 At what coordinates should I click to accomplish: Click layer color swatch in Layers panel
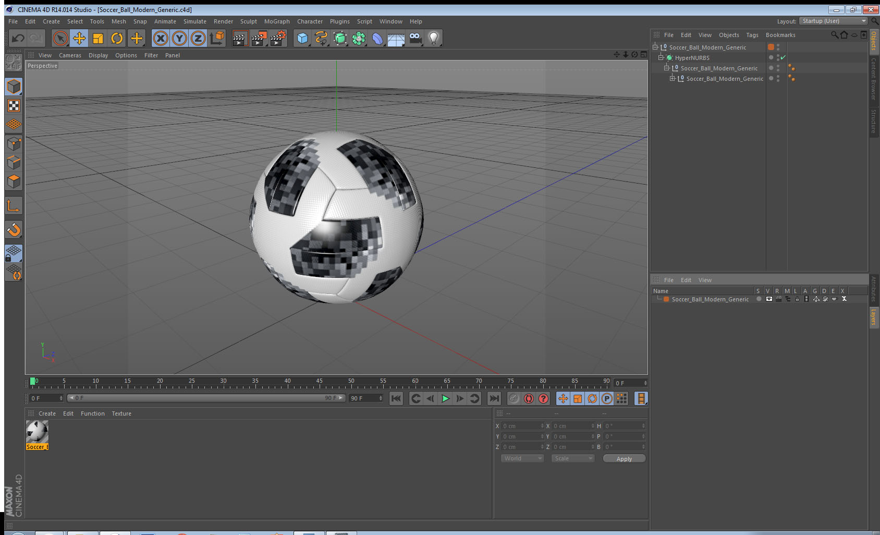(x=666, y=299)
